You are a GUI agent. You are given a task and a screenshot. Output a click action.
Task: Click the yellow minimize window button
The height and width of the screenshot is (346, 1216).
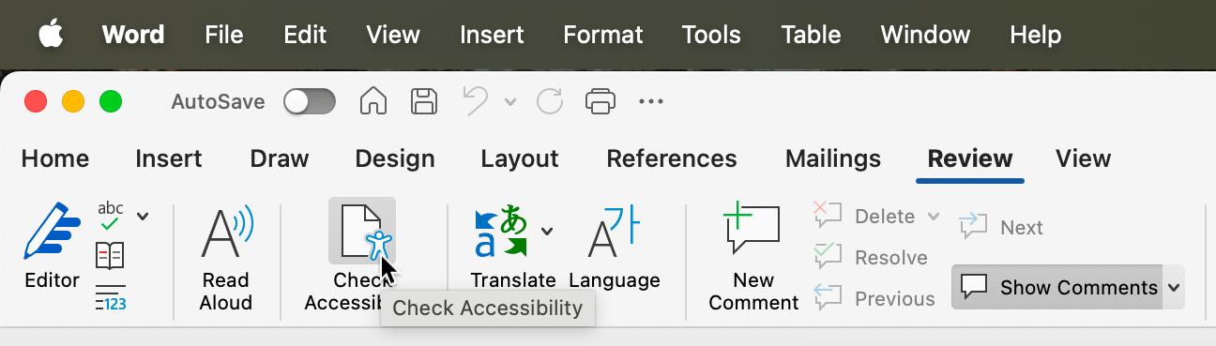tap(73, 101)
